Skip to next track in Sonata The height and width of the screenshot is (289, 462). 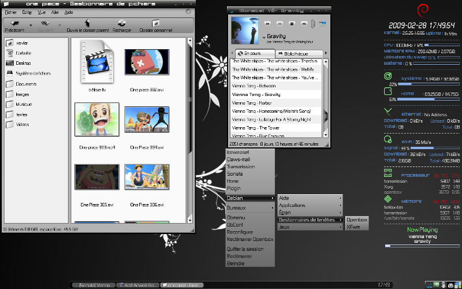[304, 24]
